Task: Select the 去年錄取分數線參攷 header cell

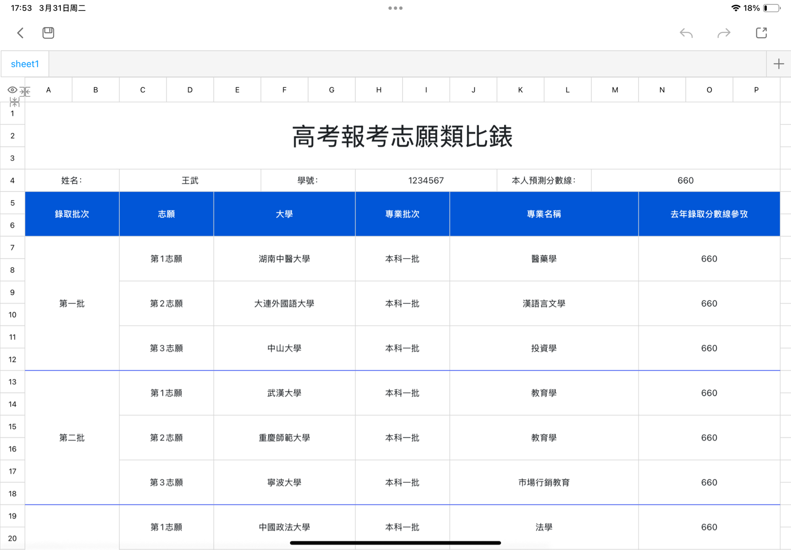Action: coord(709,214)
